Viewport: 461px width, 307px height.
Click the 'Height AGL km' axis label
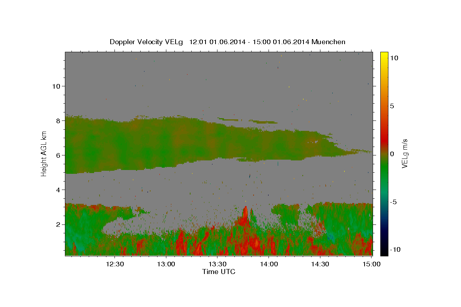44,153
